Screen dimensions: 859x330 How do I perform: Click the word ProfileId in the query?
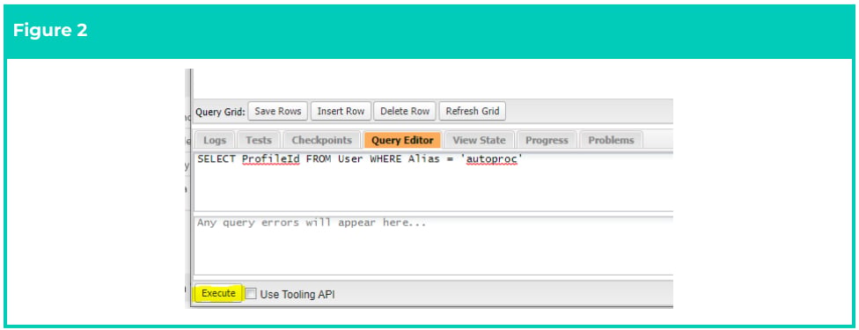pos(270,159)
